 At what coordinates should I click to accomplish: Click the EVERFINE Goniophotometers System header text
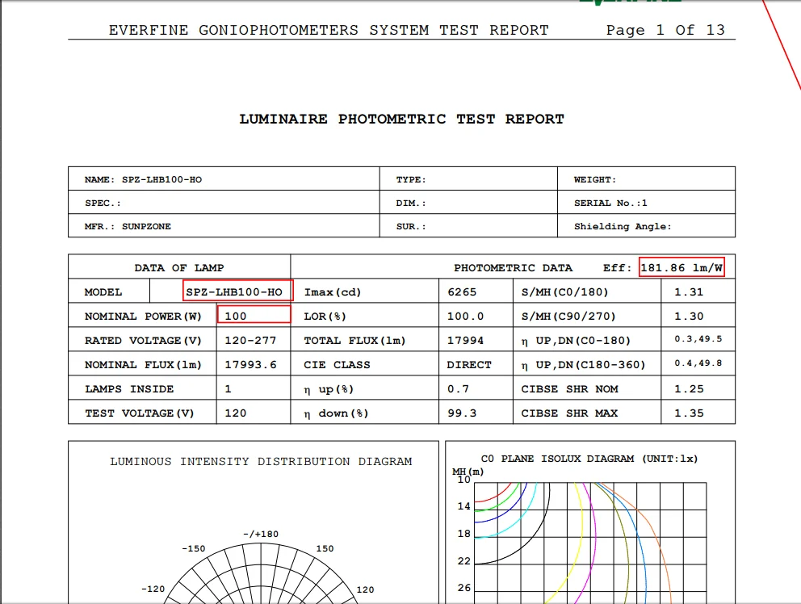(x=329, y=31)
